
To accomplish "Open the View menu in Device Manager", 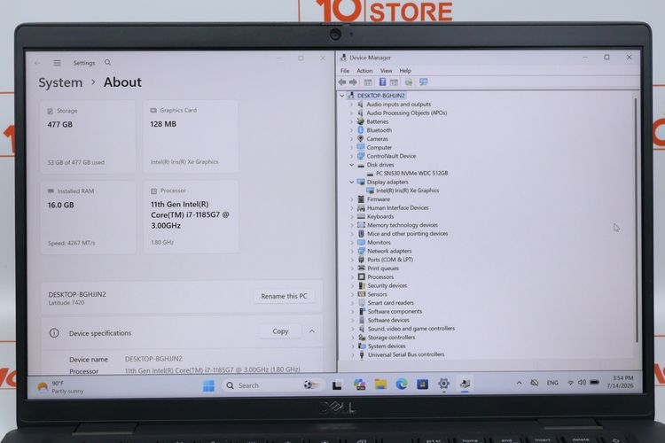I will (386, 71).
